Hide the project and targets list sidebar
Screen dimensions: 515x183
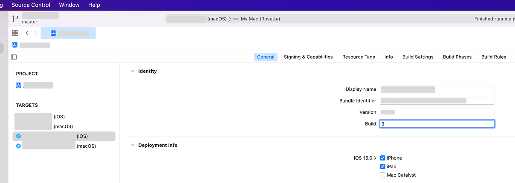point(14,57)
